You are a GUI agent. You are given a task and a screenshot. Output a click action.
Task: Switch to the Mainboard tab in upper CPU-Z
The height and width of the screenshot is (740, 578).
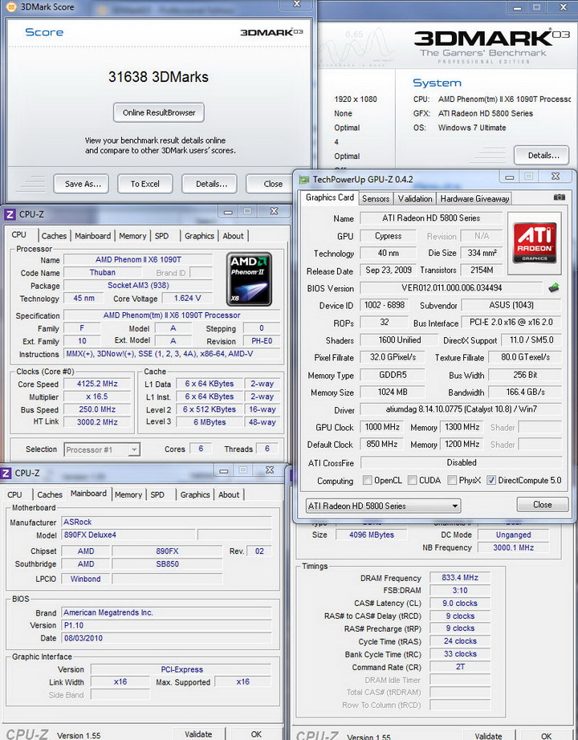pos(92,235)
